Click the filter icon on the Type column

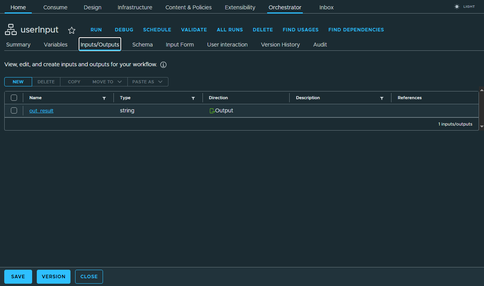(x=193, y=98)
